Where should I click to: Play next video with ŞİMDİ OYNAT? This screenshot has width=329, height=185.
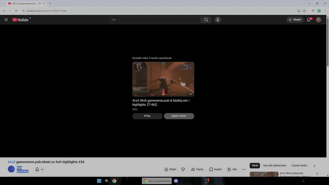[x=179, y=116]
